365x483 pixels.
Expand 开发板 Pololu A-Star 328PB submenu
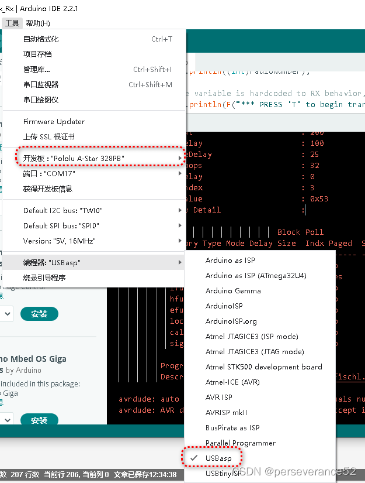tap(94, 158)
